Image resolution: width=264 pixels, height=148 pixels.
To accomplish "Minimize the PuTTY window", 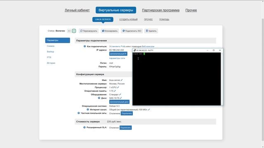I will (x=207, y=50).
